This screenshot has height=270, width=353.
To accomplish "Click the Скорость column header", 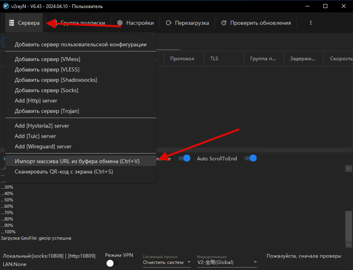I will (338, 58).
